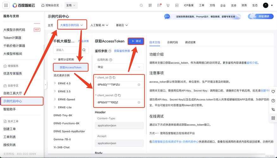The image size is (277, 158).
Task: Expand the ERNIE 4.0 tree node
Action: [55, 83]
